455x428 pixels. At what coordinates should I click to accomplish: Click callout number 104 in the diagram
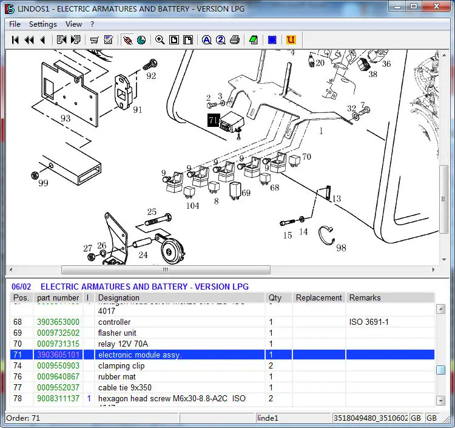point(193,206)
